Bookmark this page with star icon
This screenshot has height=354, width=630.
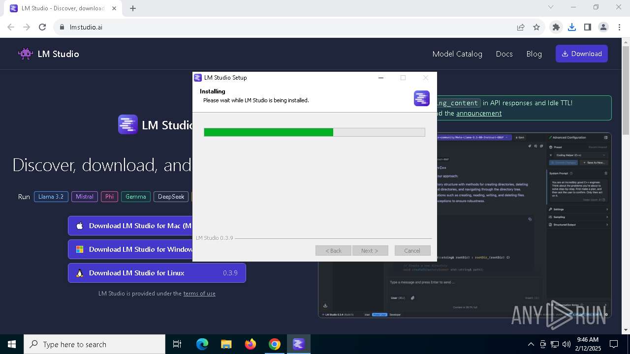[x=536, y=27]
